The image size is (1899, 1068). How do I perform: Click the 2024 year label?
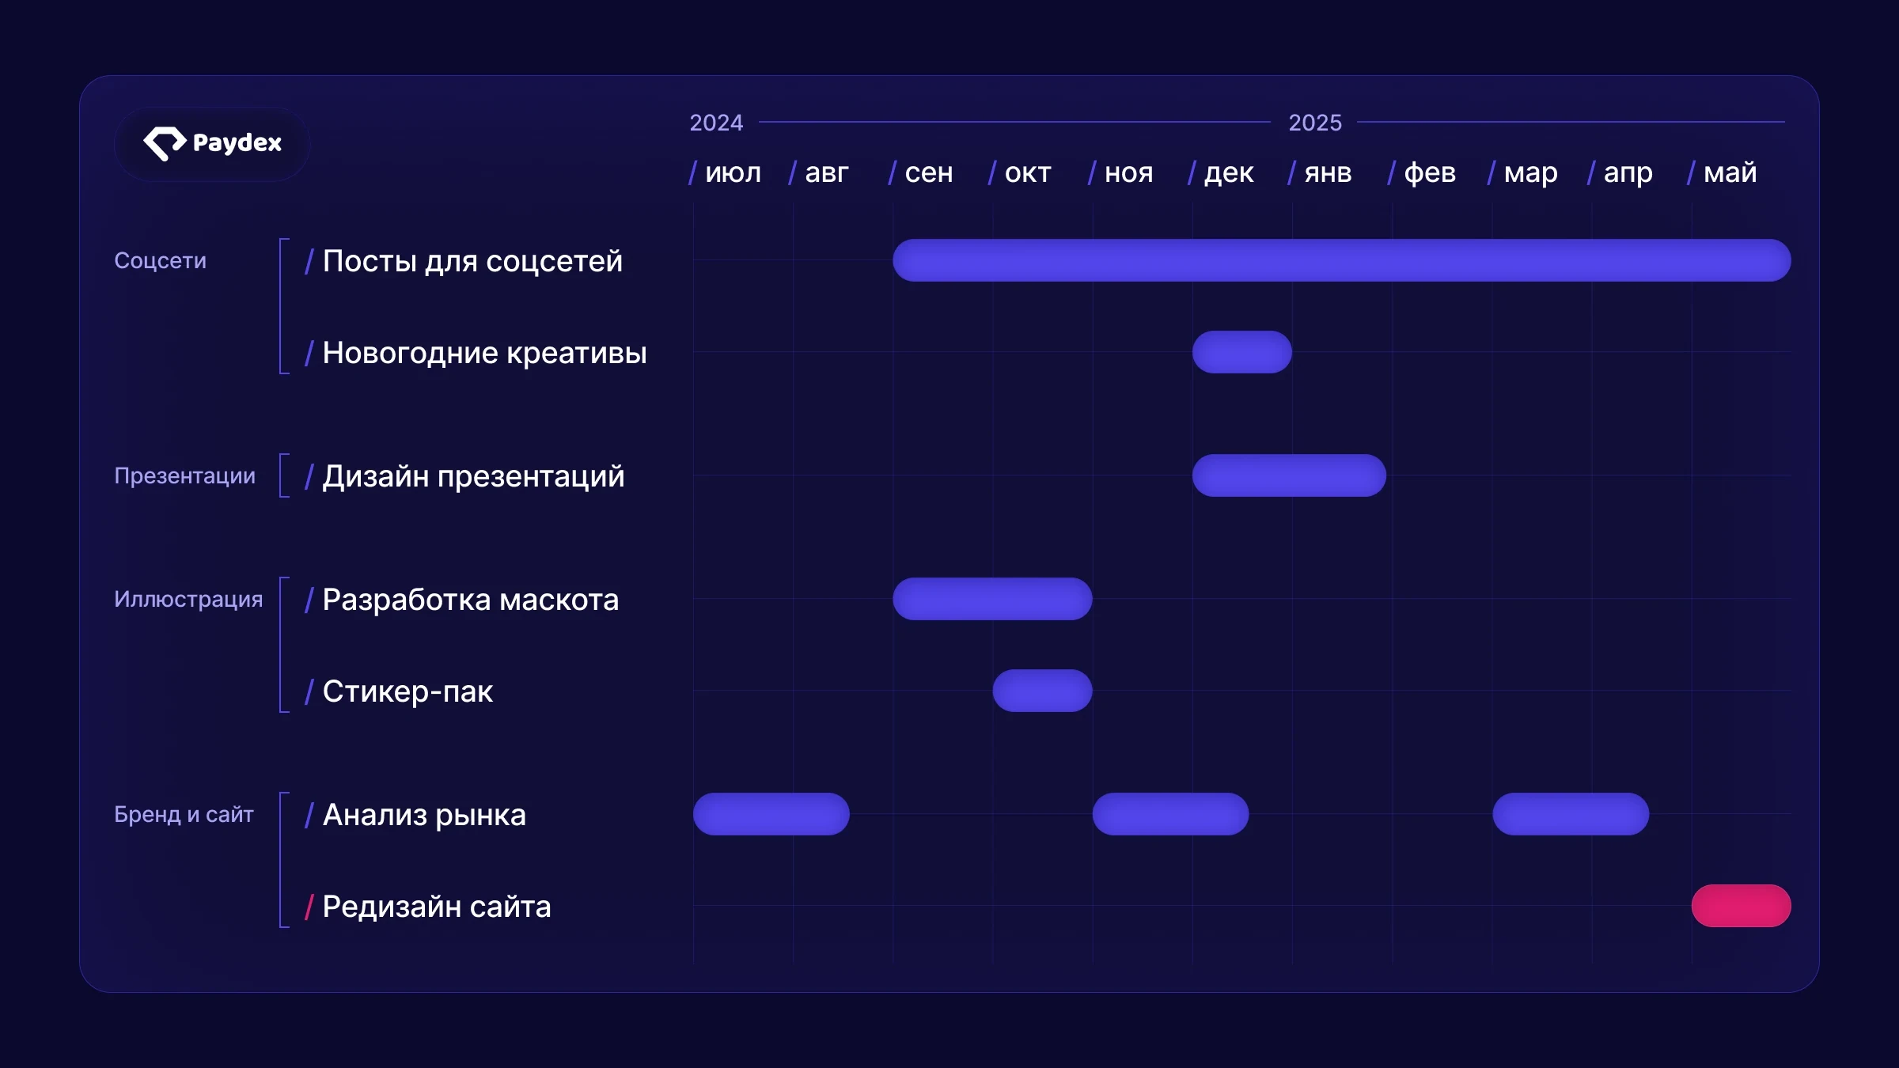point(716,123)
